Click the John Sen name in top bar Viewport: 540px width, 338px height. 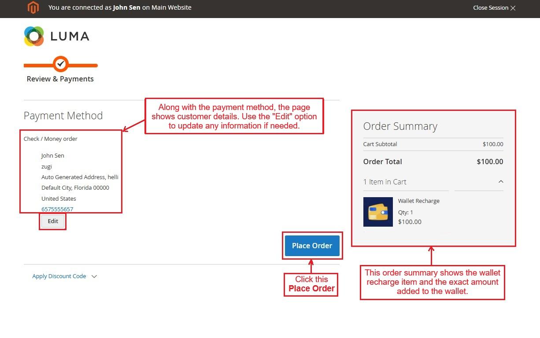pyautogui.click(x=126, y=7)
